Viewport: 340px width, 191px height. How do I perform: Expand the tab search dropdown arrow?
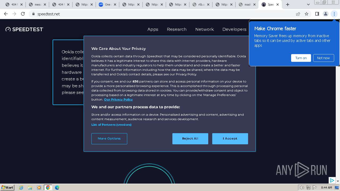tap(308, 5)
